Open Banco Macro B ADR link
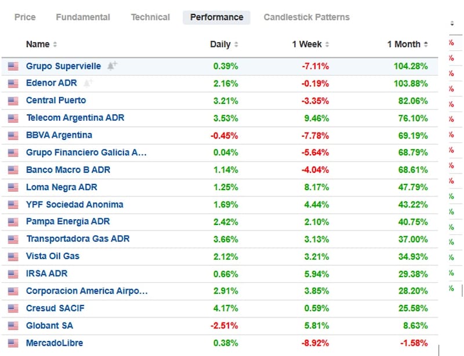Screen dimensions: 464x356 pos(68,170)
